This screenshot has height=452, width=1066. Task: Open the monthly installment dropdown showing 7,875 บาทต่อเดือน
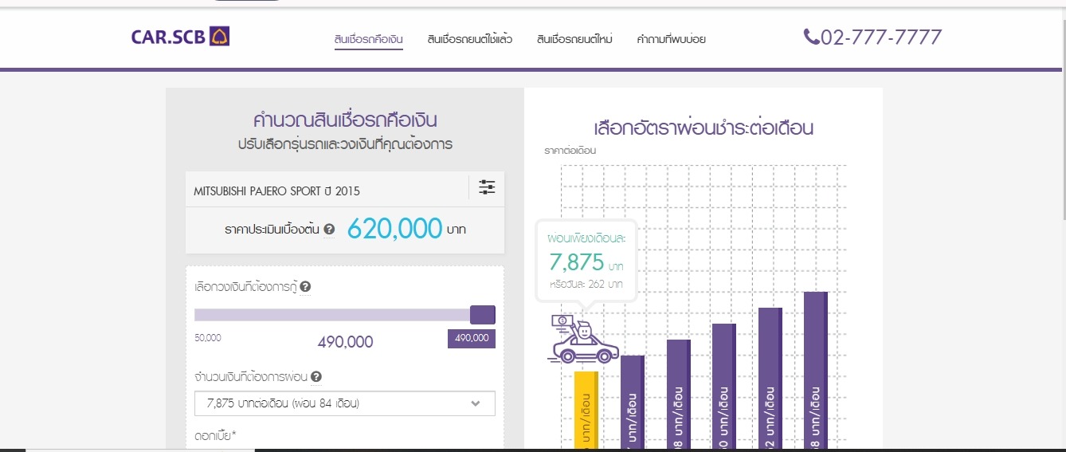pos(344,403)
